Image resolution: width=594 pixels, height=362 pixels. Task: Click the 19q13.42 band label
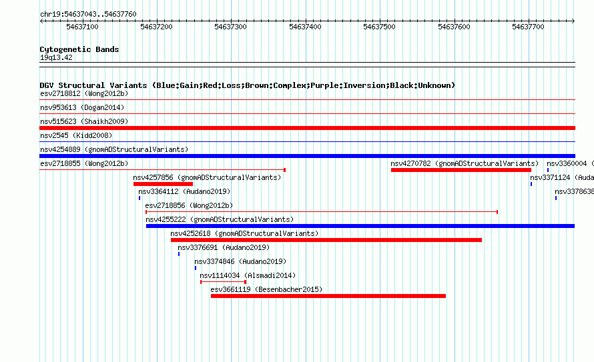[x=56, y=57]
